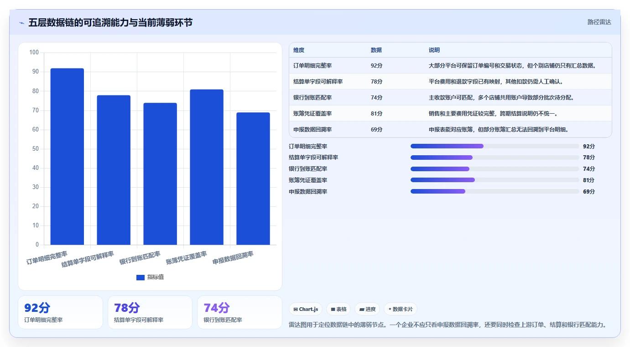
Task: Open the 92分 订单明细完整率 data card
Action: (x=60, y=312)
